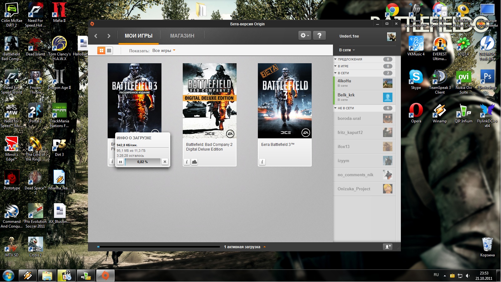Select the QIP Infium desktop shortcut
This screenshot has height=282, width=501.
(x=463, y=113)
